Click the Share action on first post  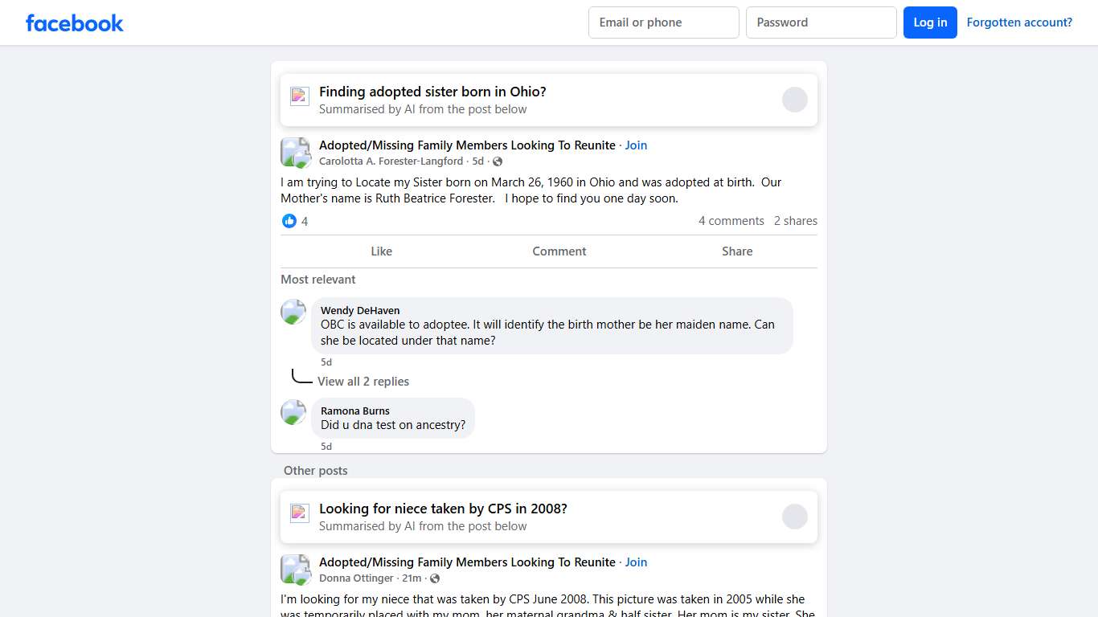(736, 251)
